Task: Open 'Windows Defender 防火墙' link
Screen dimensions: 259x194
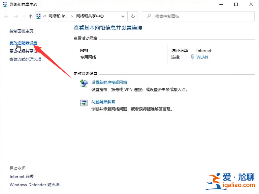Action: pos(35,184)
